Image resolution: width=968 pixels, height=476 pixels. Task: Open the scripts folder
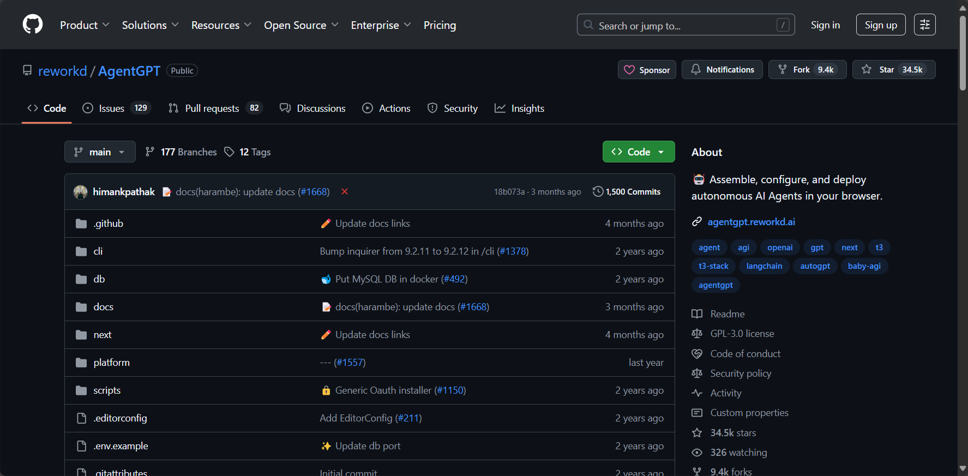(107, 390)
